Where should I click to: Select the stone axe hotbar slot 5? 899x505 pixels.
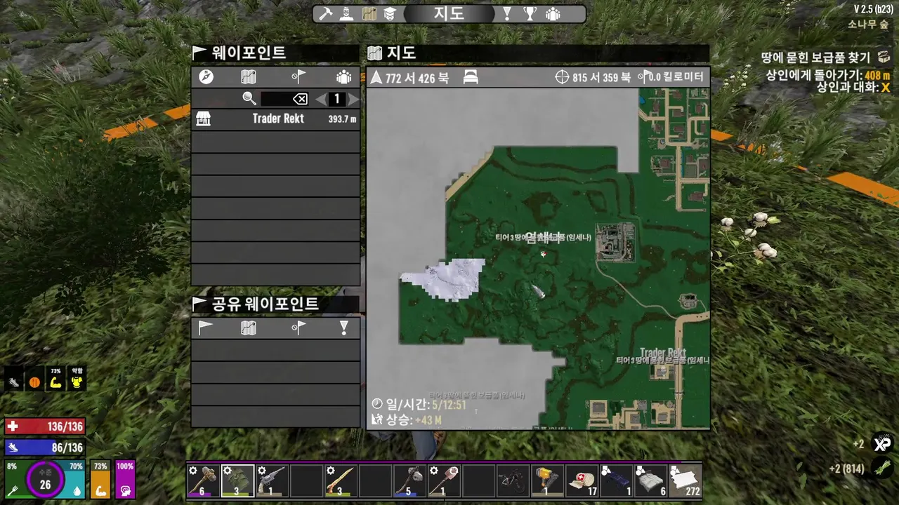409,481
